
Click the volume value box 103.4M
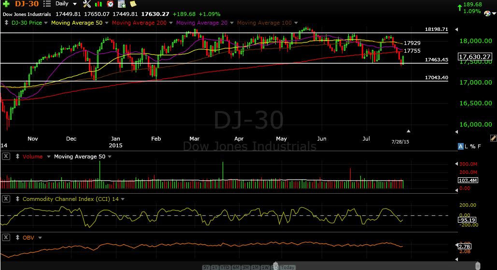468,180
